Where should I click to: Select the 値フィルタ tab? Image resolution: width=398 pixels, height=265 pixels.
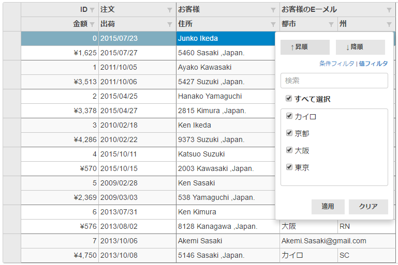tap(373, 64)
